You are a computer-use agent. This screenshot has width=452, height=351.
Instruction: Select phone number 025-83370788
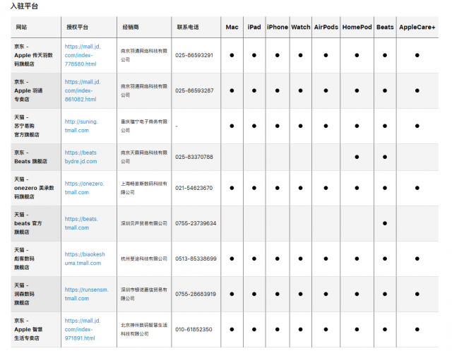[194, 157]
